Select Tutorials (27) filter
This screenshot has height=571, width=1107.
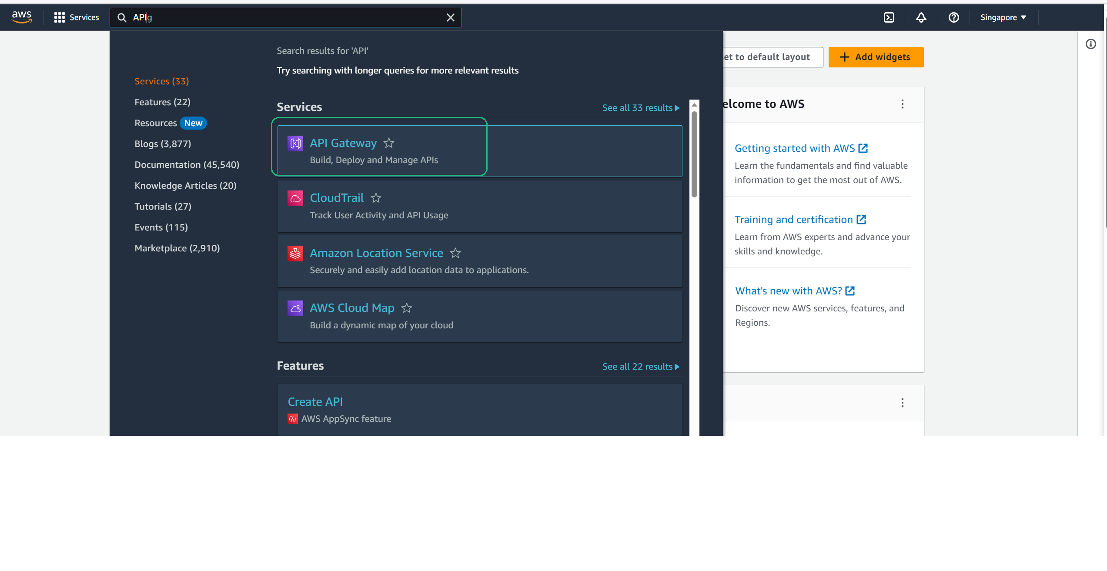tap(163, 207)
